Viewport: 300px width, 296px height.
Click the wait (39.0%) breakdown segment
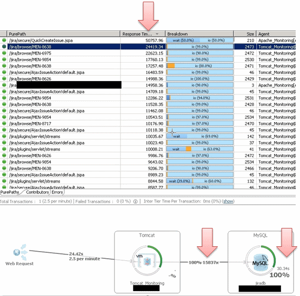(179, 181)
